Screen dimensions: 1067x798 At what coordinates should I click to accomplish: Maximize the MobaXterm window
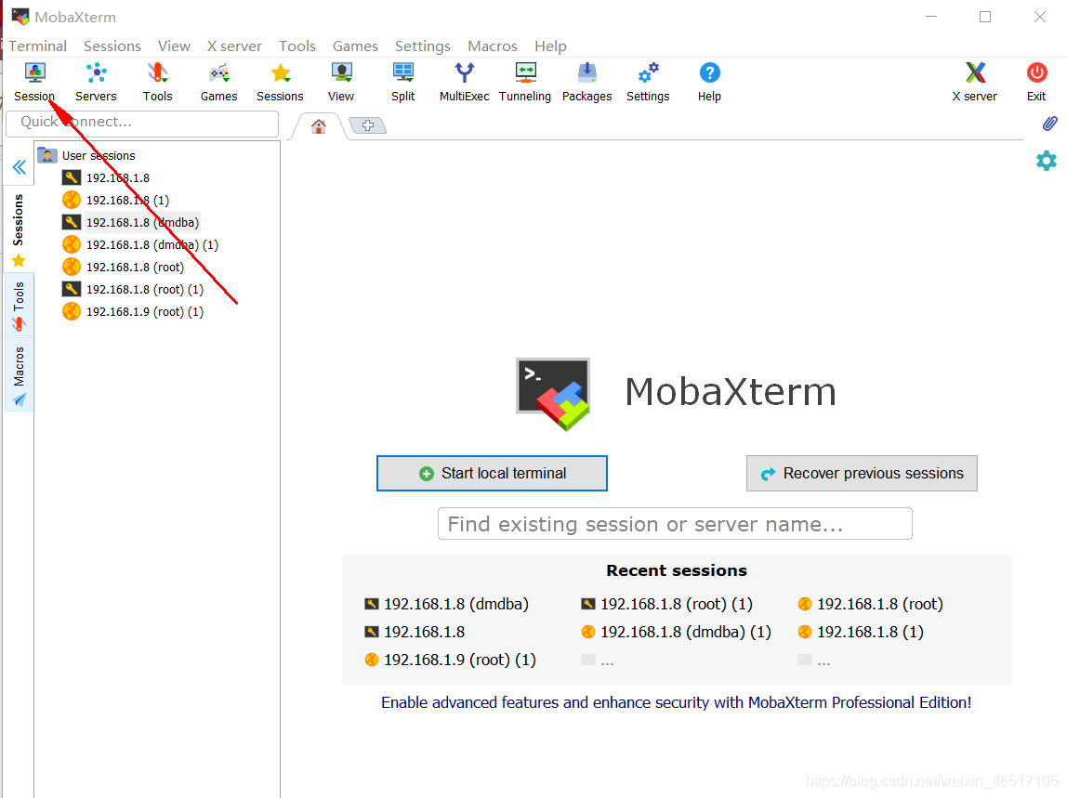click(985, 17)
